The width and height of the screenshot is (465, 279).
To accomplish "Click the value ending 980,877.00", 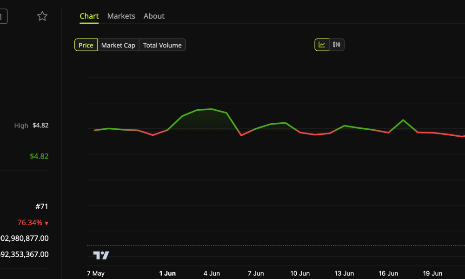I will tap(24, 239).
